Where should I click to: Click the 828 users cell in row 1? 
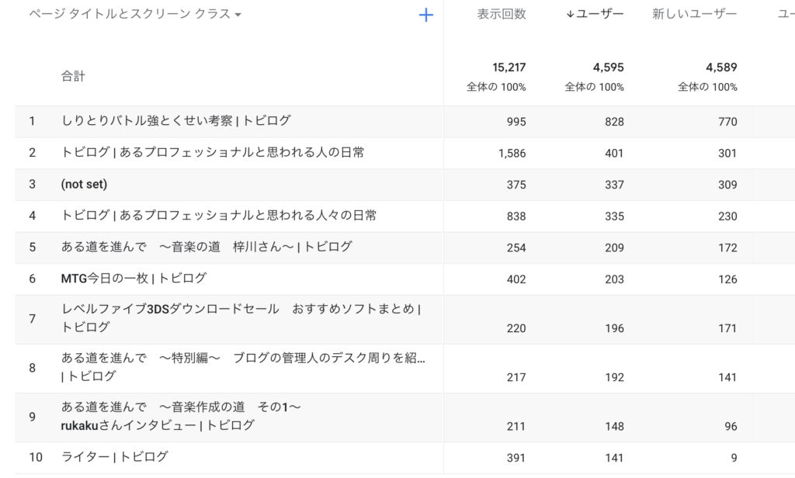[x=614, y=122]
